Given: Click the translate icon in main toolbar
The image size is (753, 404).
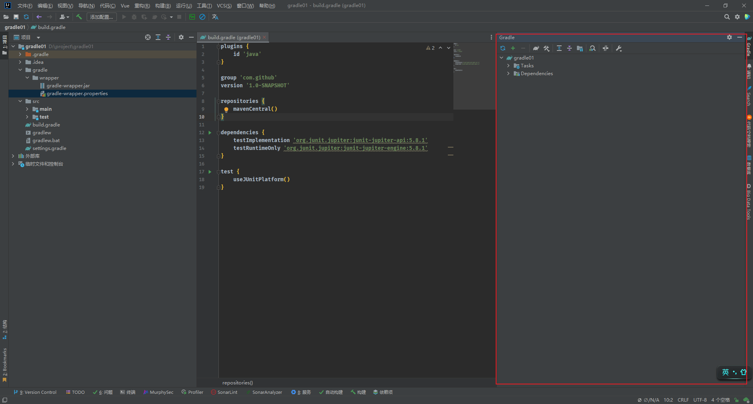Looking at the screenshot, I should pos(215,17).
